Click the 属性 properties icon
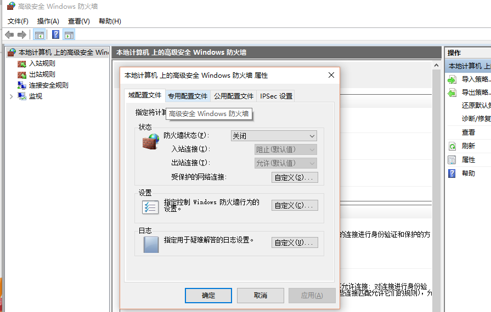The height and width of the screenshot is (312, 491). pos(452,160)
